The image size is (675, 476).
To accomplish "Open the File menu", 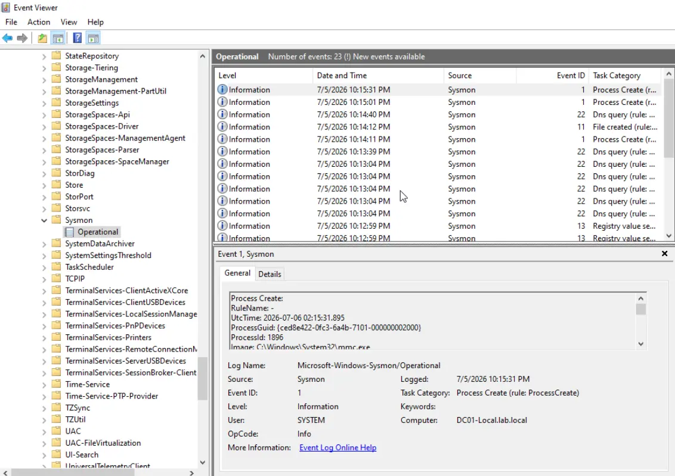I will pos(11,22).
